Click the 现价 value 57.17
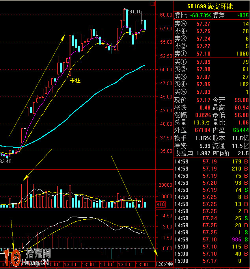This screenshot has width=250, height=269. tap(203, 100)
